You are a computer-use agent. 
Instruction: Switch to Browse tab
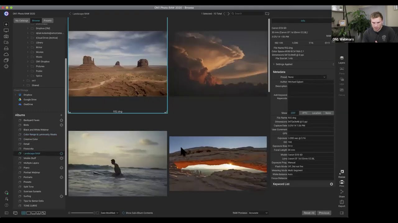(x=36, y=21)
